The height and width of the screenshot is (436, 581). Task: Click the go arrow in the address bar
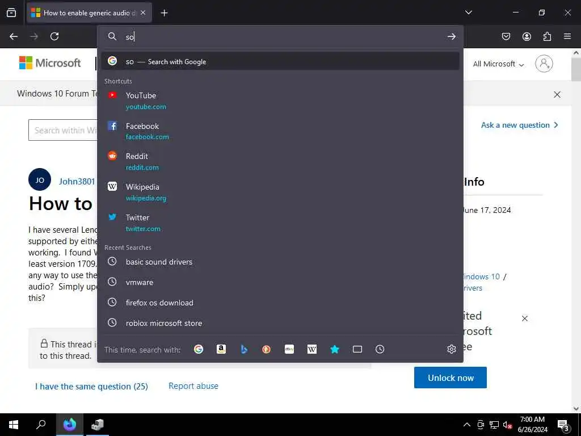451,36
